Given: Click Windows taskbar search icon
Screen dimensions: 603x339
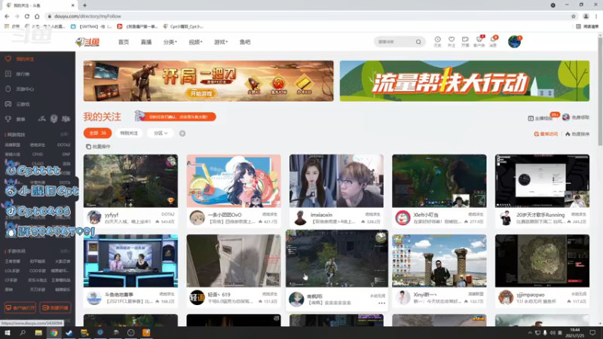Looking at the screenshot, I should coord(23,332).
